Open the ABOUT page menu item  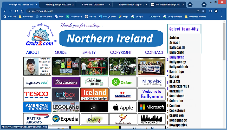(x=33, y=52)
